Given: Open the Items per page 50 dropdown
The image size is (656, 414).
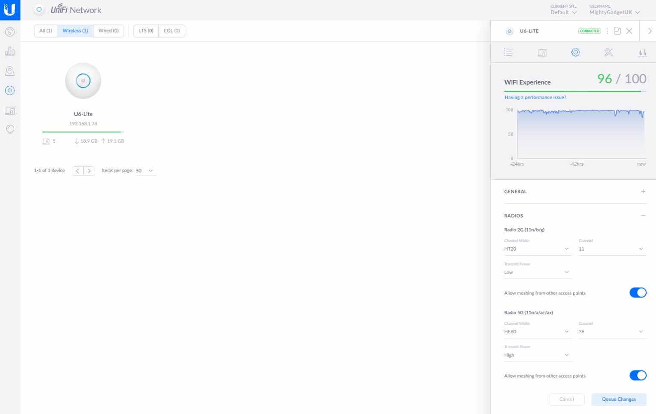Looking at the screenshot, I should pos(145,171).
